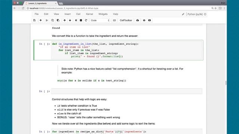
Task: Click the kernel idle circle indicator
Action: tap(205, 14)
